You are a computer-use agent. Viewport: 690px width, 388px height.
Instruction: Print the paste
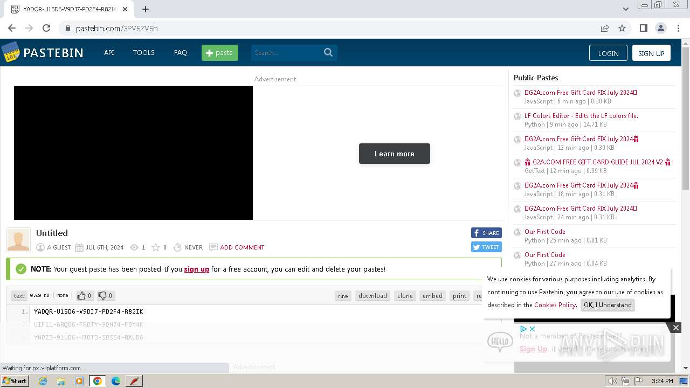460,296
